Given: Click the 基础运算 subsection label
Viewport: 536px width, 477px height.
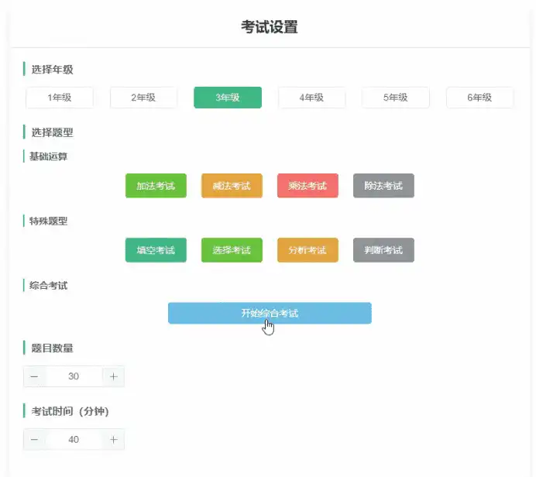Looking at the screenshot, I should (48, 156).
